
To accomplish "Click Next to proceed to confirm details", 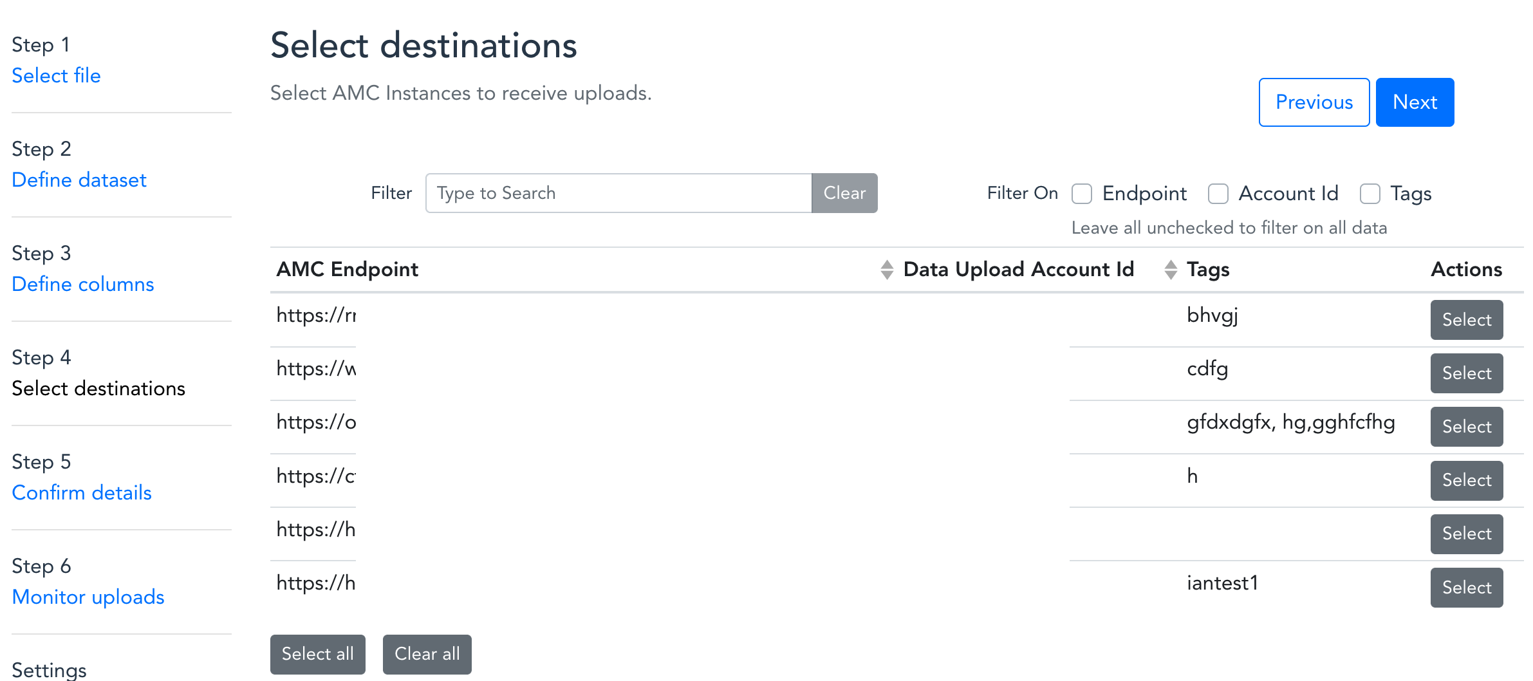I will [1414, 102].
